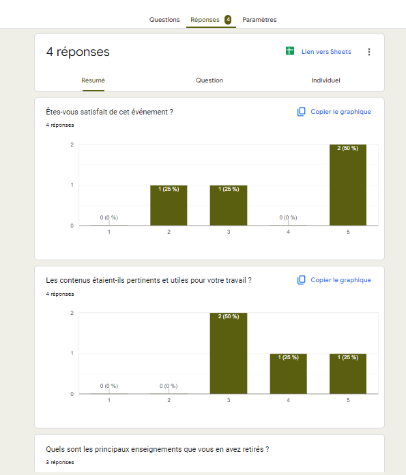Click copy icon for contenus pertinents chart

(x=301, y=280)
